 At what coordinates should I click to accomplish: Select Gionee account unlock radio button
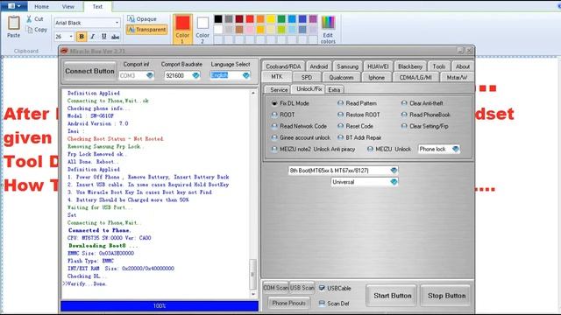click(x=274, y=137)
